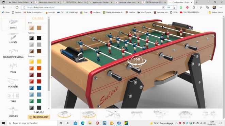
Task: Choose the Courant Principal bar icon
Action: pyautogui.click(x=13, y=53)
